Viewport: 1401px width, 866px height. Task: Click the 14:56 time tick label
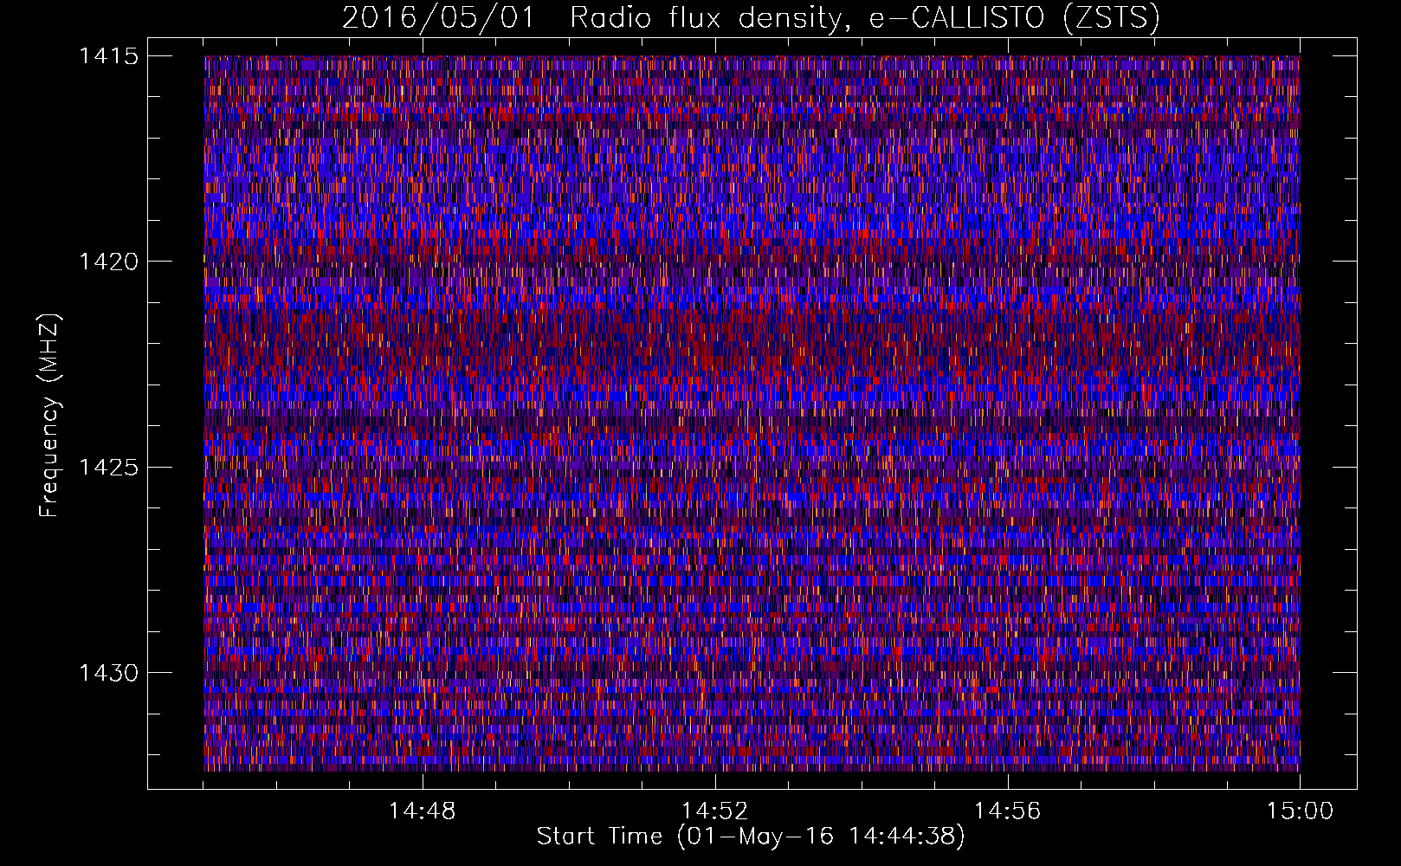(1008, 811)
